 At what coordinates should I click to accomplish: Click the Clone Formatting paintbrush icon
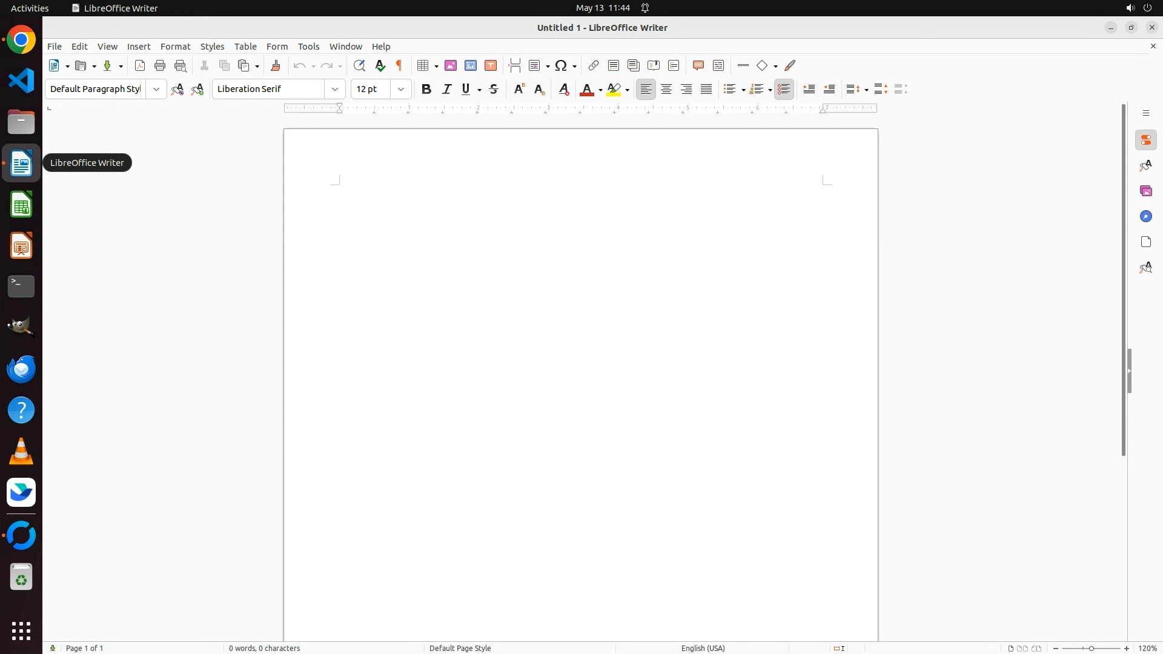point(276,65)
